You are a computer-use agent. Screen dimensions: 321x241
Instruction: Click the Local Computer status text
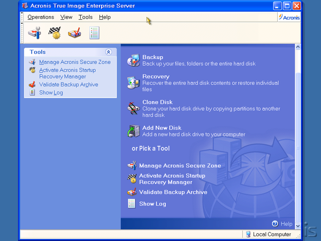pos(272,234)
